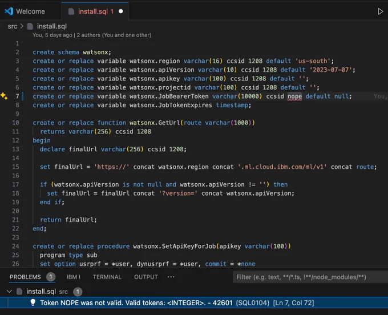Click file icon beside install.sql in breadcrumb
This screenshot has height=315, width=388.
pos(30,26)
